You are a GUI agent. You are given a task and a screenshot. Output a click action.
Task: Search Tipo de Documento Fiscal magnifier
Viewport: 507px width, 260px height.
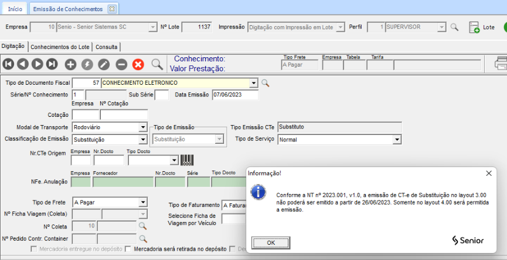pyautogui.click(x=265, y=83)
